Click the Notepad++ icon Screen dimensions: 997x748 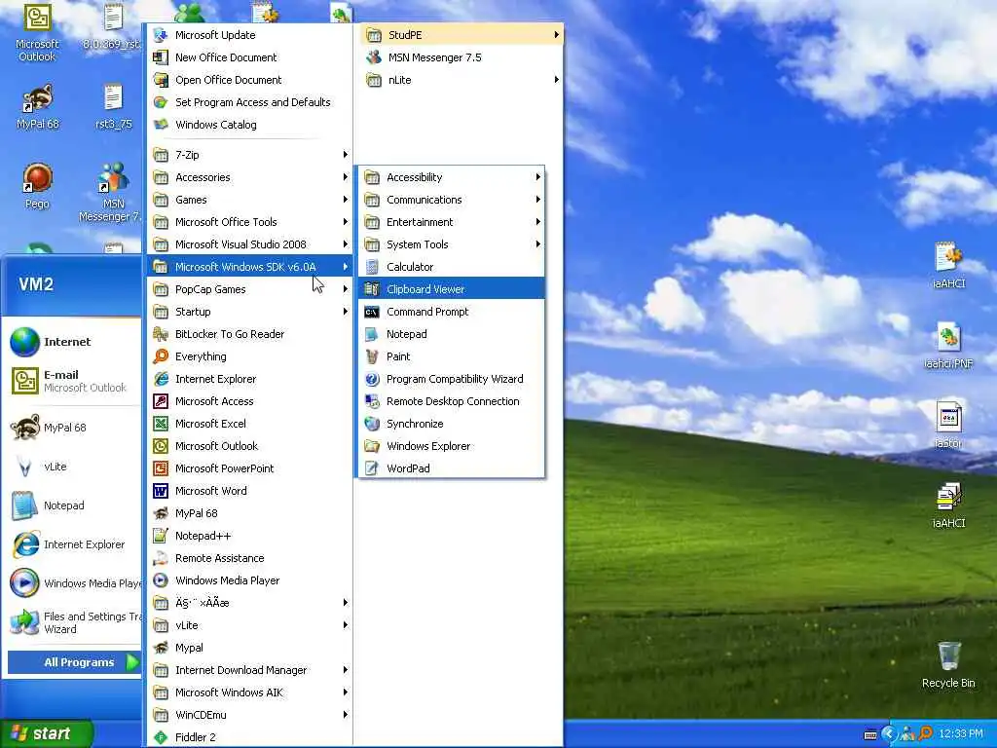(161, 536)
